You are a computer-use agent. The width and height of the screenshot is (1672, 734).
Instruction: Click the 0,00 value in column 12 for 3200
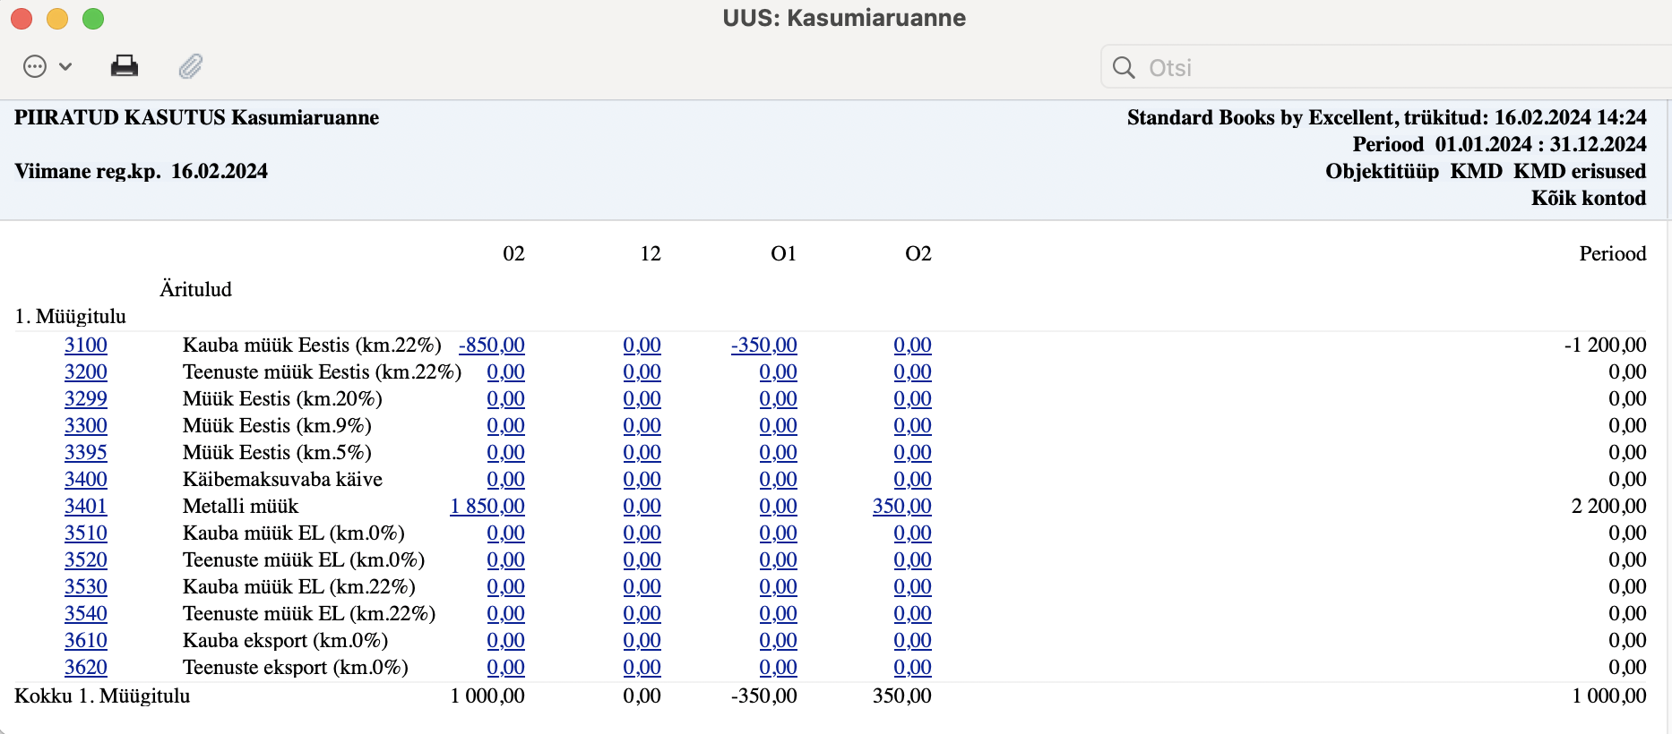coord(642,371)
